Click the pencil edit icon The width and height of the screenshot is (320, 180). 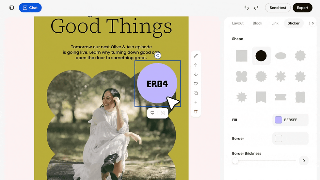tap(196, 56)
